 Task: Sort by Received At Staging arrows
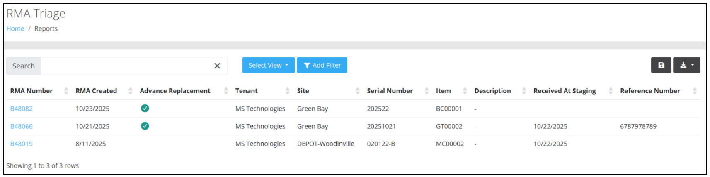(611, 91)
